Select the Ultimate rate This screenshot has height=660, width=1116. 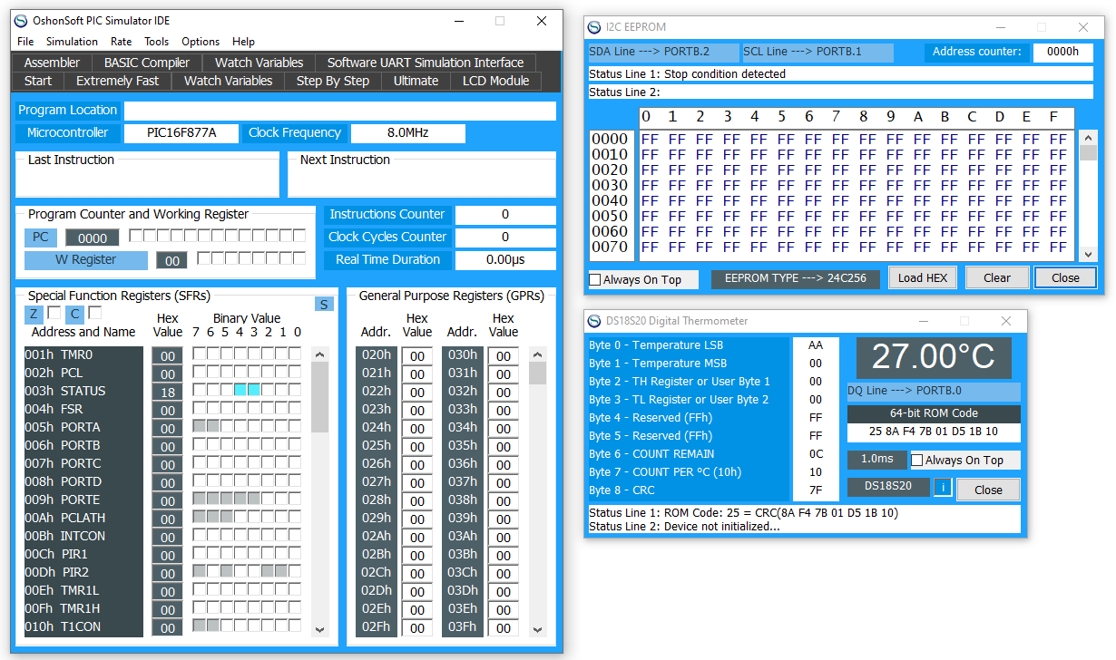click(x=416, y=81)
